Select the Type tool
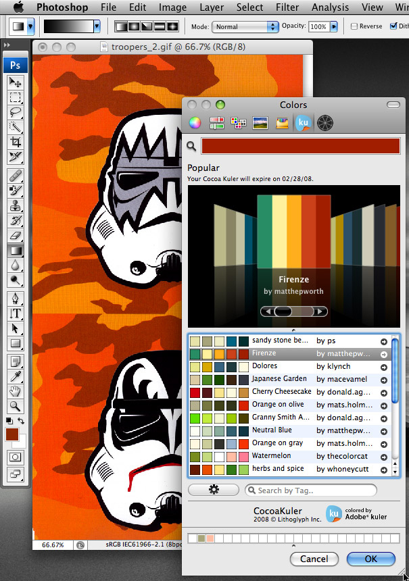The image size is (409, 581). click(x=15, y=313)
